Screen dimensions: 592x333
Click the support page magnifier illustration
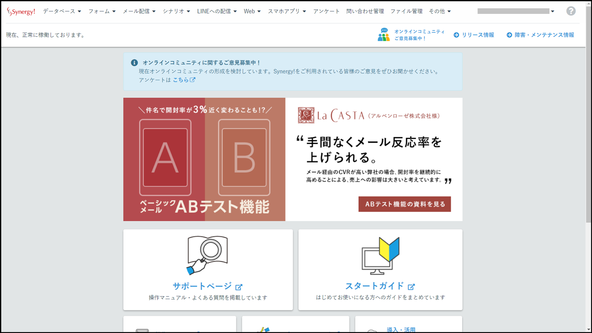[207, 255]
